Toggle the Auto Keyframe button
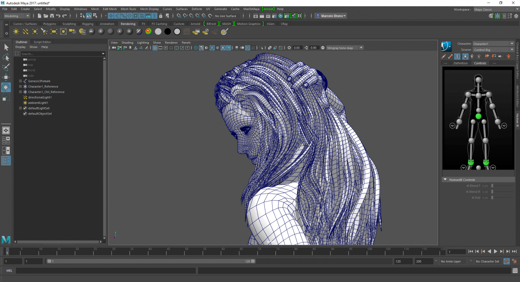 (507, 261)
